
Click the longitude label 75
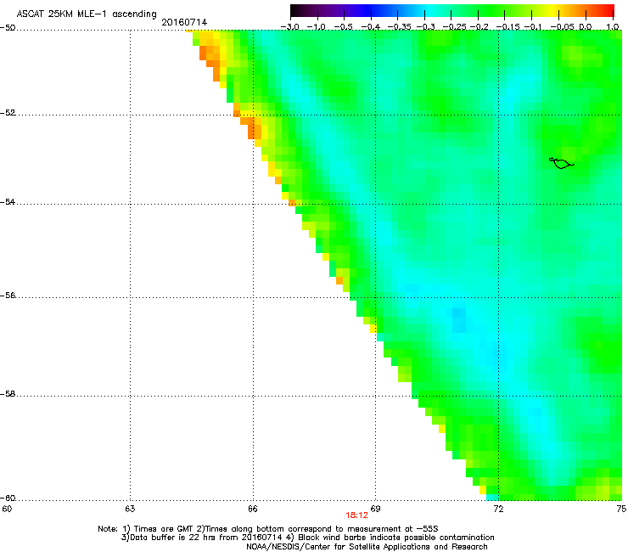621,509
